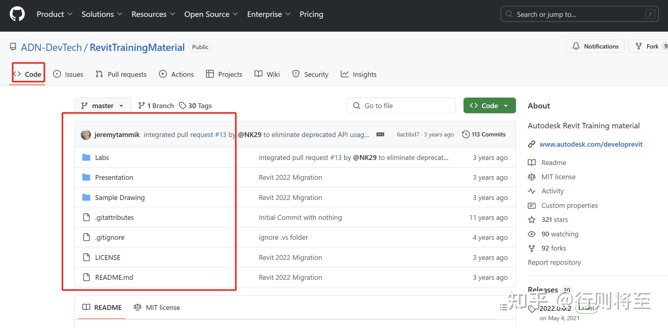Click the Go to file field
Screen dimensions: 668x328
(401, 106)
